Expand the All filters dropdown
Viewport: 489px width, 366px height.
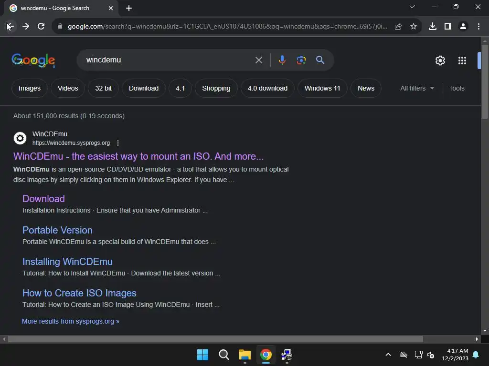coord(417,88)
